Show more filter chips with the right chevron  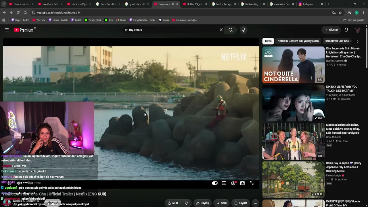point(357,41)
